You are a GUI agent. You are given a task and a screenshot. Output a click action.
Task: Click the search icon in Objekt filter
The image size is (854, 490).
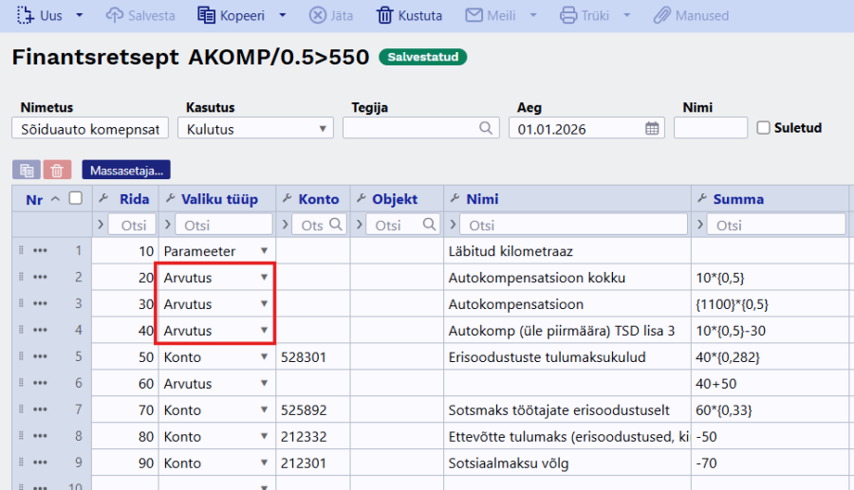(x=428, y=225)
